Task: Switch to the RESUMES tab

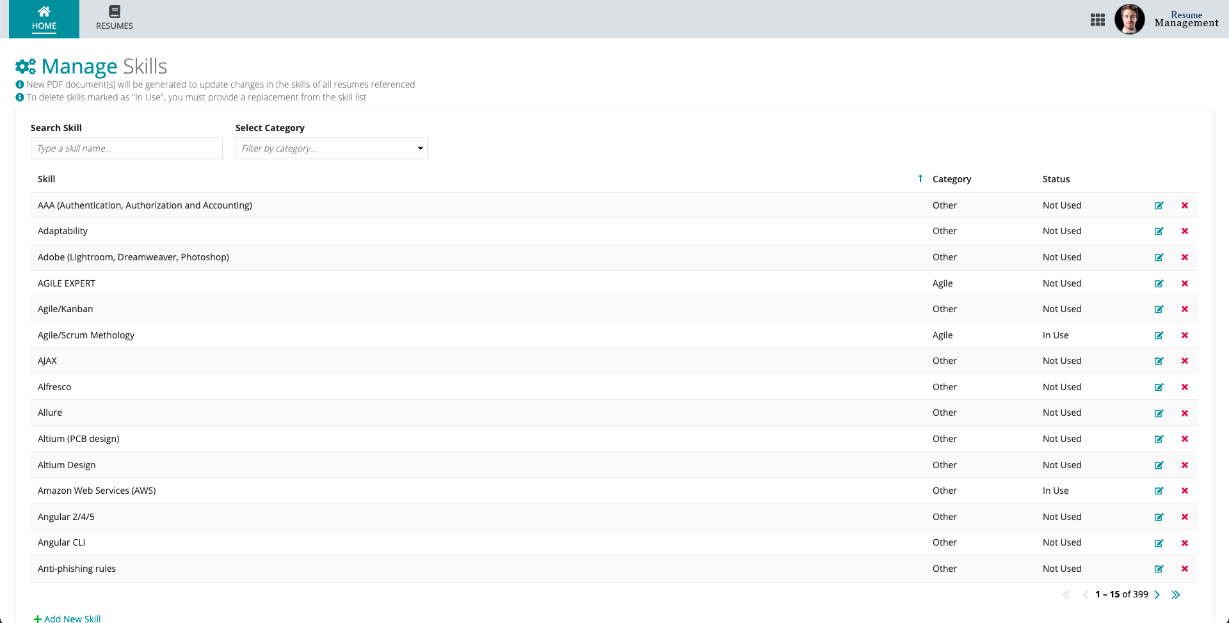Action: point(115,19)
